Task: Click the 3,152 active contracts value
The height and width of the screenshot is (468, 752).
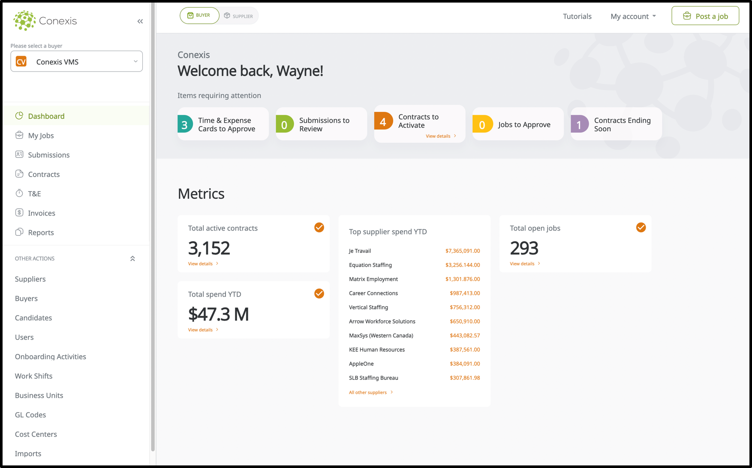Action: (x=209, y=248)
